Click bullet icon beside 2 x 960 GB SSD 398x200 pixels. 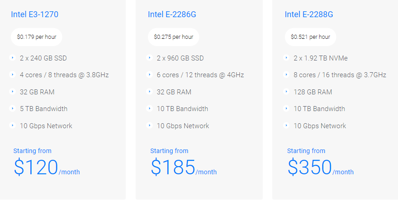click(x=149, y=58)
